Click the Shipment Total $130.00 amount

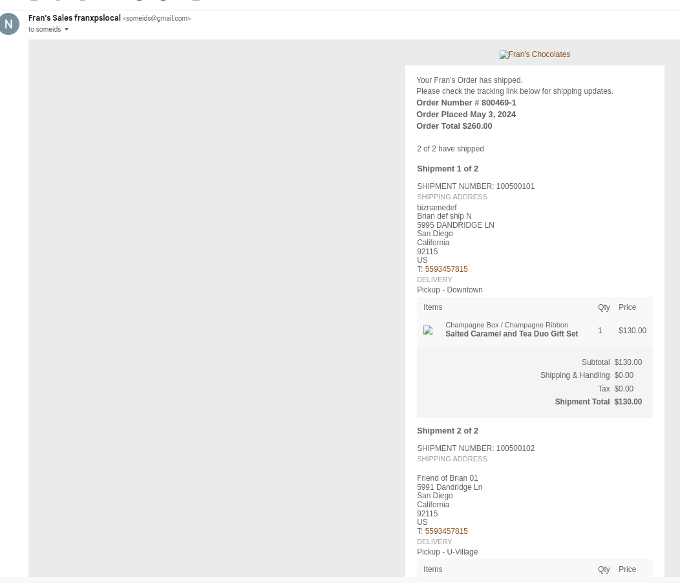pos(628,402)
